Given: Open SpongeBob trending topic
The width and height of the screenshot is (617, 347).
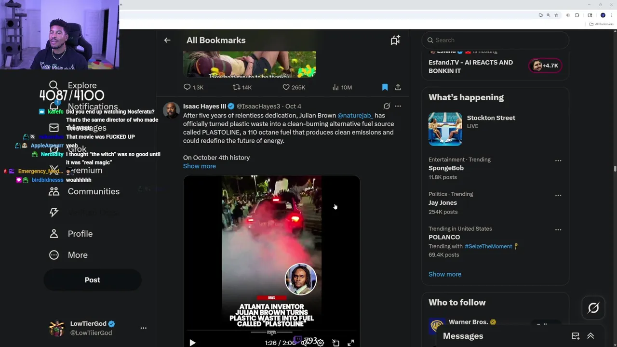Looking at the screenshot, I should point(446,168).
